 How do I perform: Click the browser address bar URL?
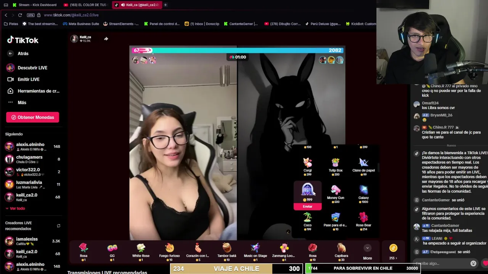[71, 15]
